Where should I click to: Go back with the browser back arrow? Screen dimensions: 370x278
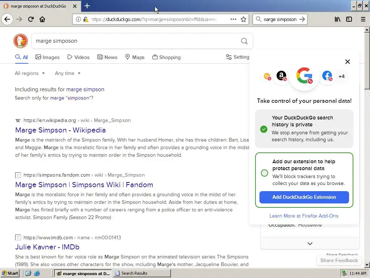coord(7,19)
